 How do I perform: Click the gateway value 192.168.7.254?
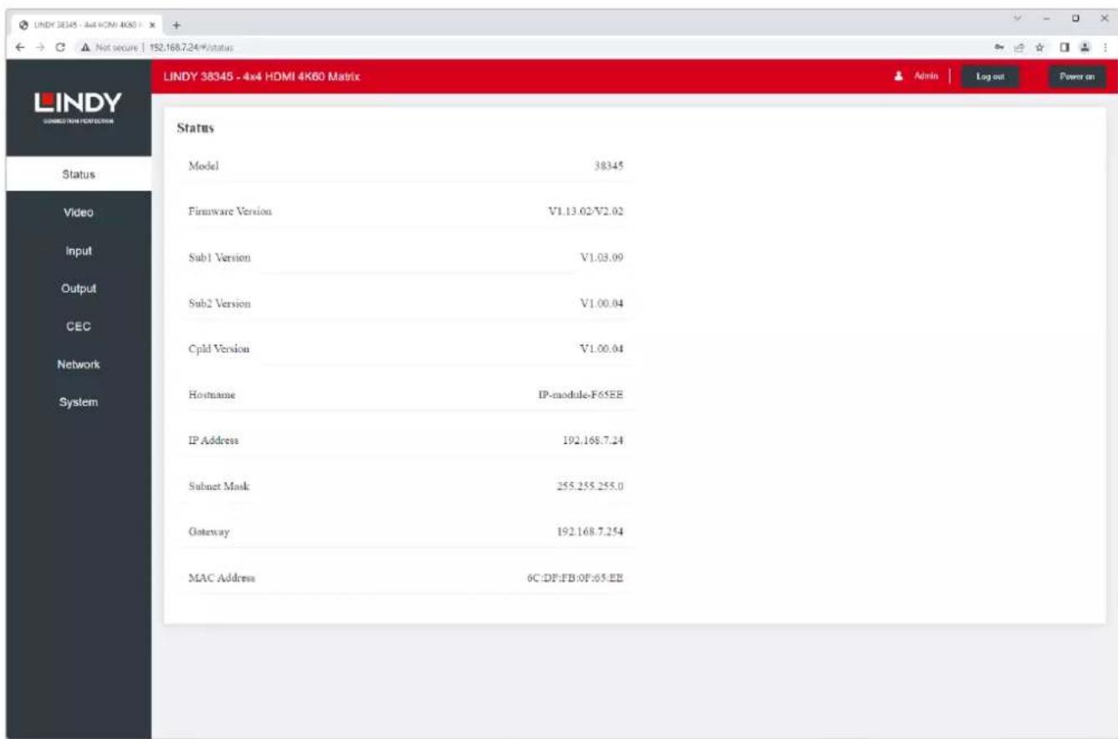(x=591, y=533)
